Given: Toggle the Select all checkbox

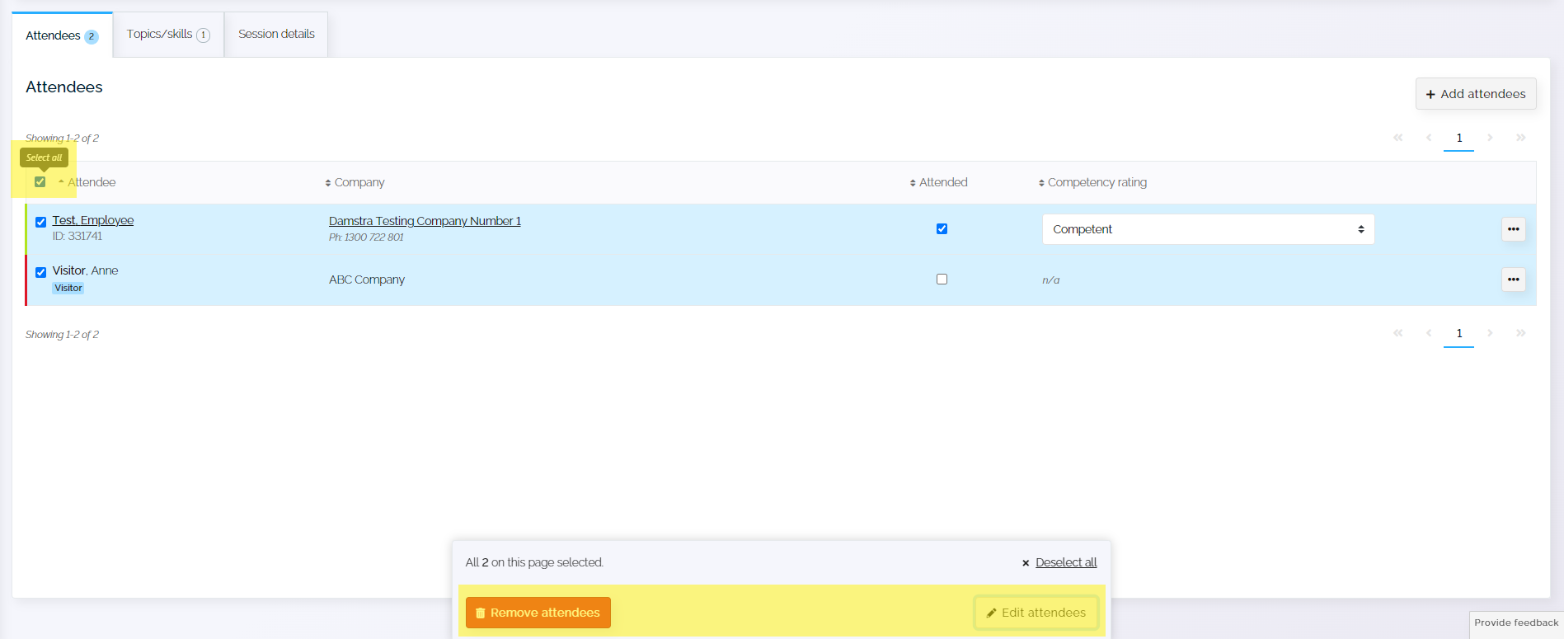Looking at the screenshot, I should click(x=40, y=181).
